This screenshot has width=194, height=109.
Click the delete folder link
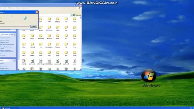(x=3, y=55)
